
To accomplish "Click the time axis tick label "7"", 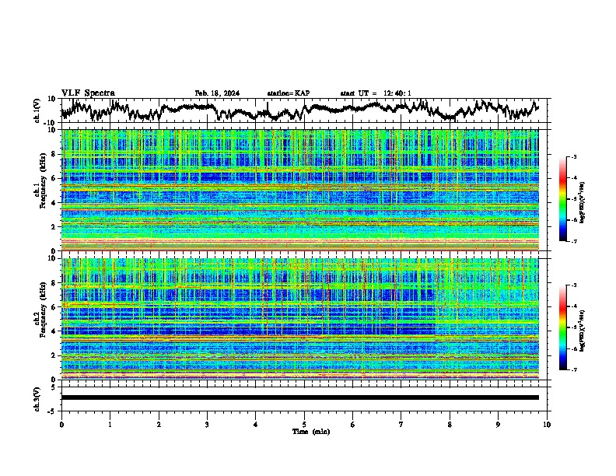I will (401, 425).
